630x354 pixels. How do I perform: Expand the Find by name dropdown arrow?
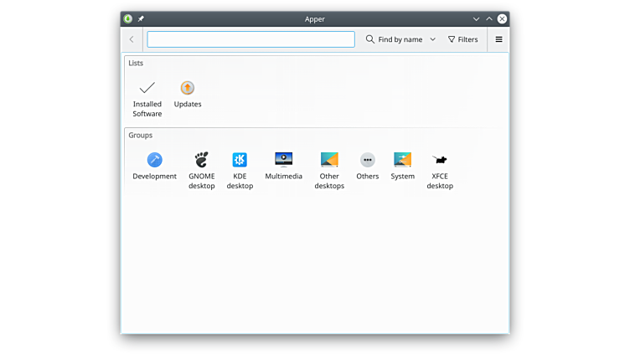(432, 39)
